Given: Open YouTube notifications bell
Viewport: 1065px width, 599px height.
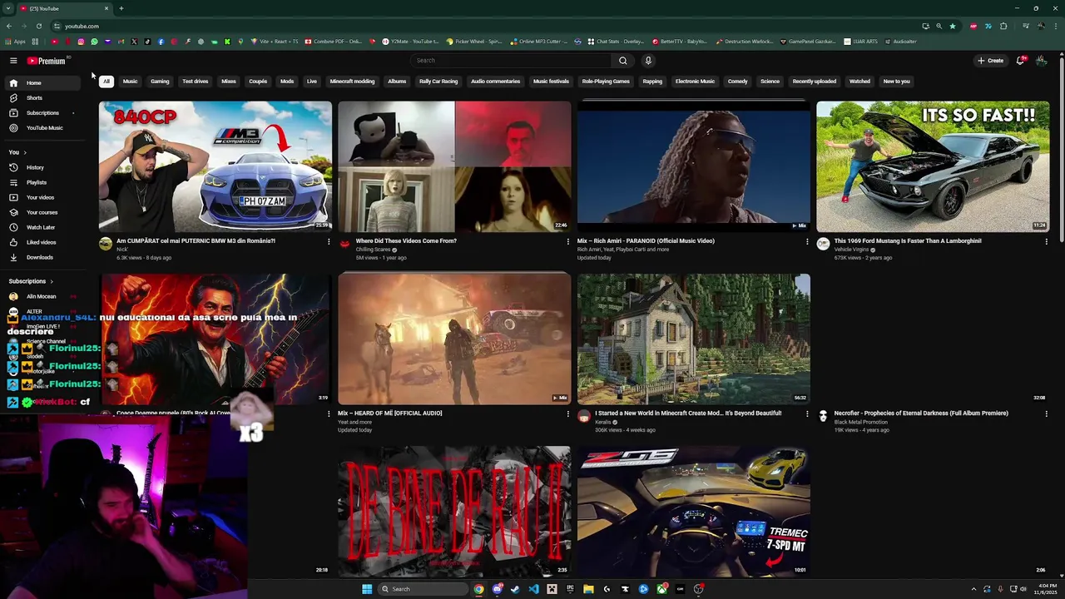Looking at the screenshot, I should [x=1020, y=61].
